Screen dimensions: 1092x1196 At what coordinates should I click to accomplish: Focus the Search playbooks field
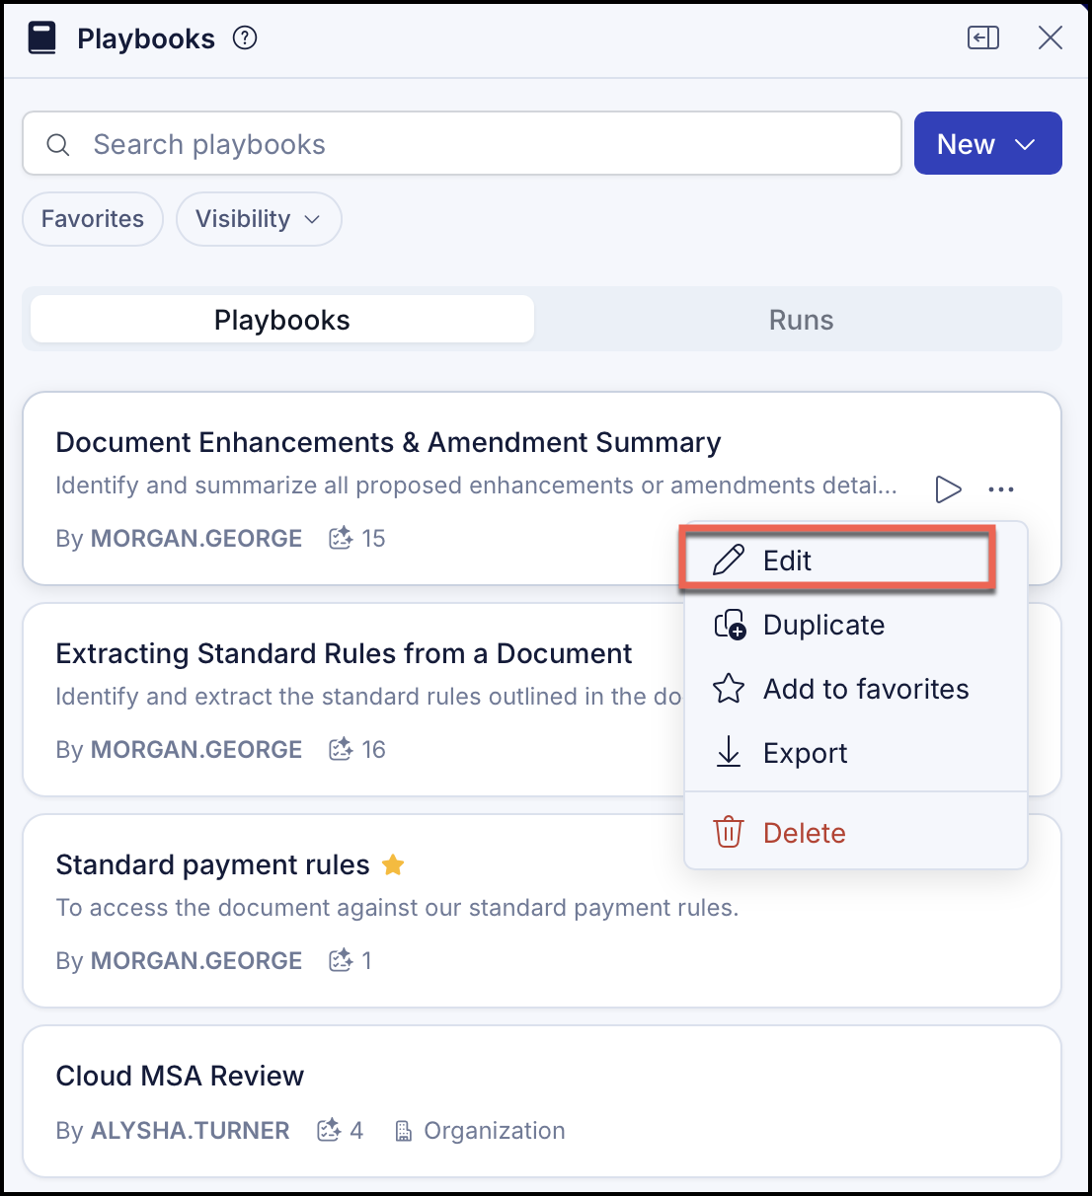tap(462, 144)
